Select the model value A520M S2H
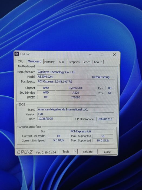The image size is (142, 190). 62,77
